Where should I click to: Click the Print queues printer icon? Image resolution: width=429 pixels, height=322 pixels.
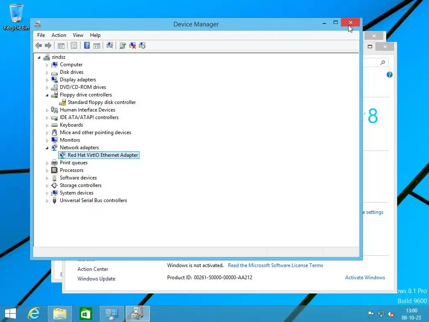point(54,163)
